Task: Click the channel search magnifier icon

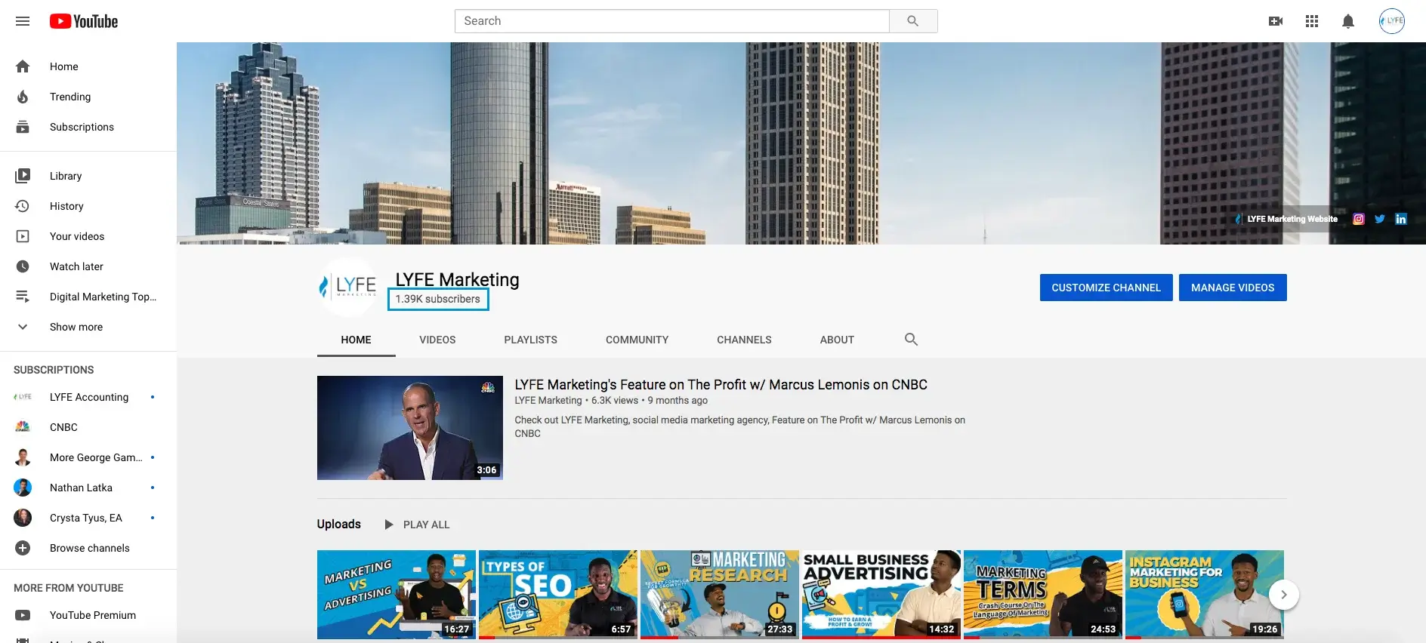Action: [x=911, y=340]
